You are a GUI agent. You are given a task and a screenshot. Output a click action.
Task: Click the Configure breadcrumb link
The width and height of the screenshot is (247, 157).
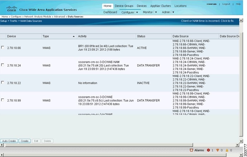pyautogui.click(x=16, y=17)
